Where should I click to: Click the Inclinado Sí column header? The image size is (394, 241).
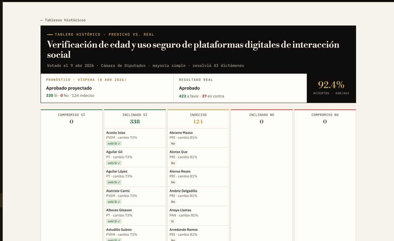click(x=135, y=119)
